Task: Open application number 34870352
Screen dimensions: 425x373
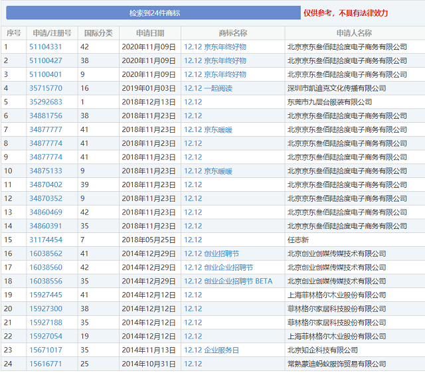Action: click(x=46, y=198)
